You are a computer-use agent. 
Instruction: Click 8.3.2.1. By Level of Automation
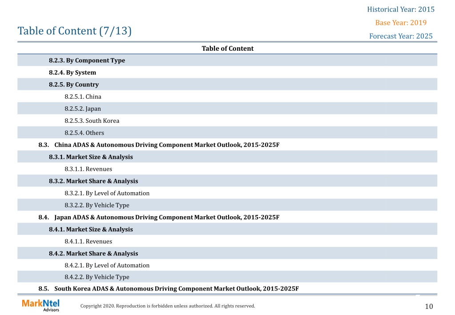107,193
